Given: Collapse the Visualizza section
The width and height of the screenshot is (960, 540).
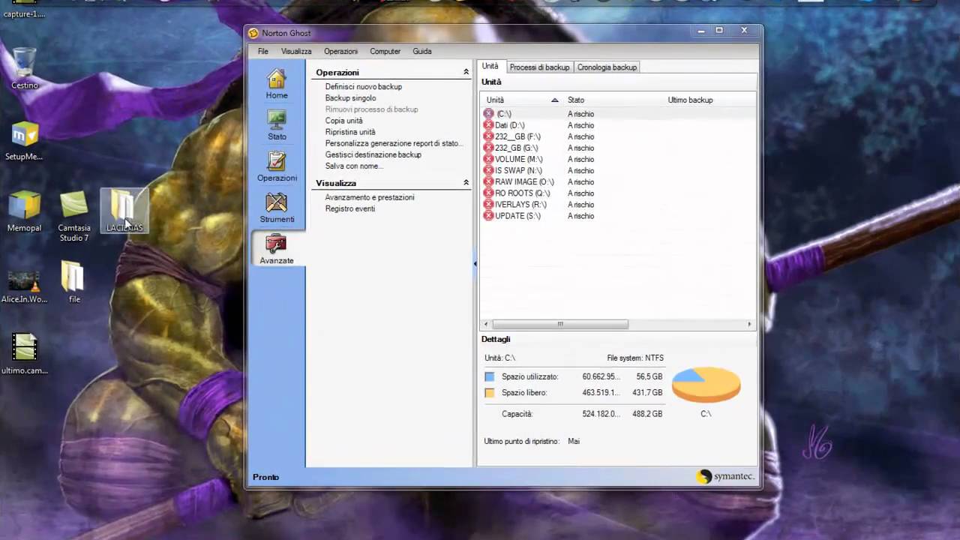Looking at the screenshot, I should (466, 183).
